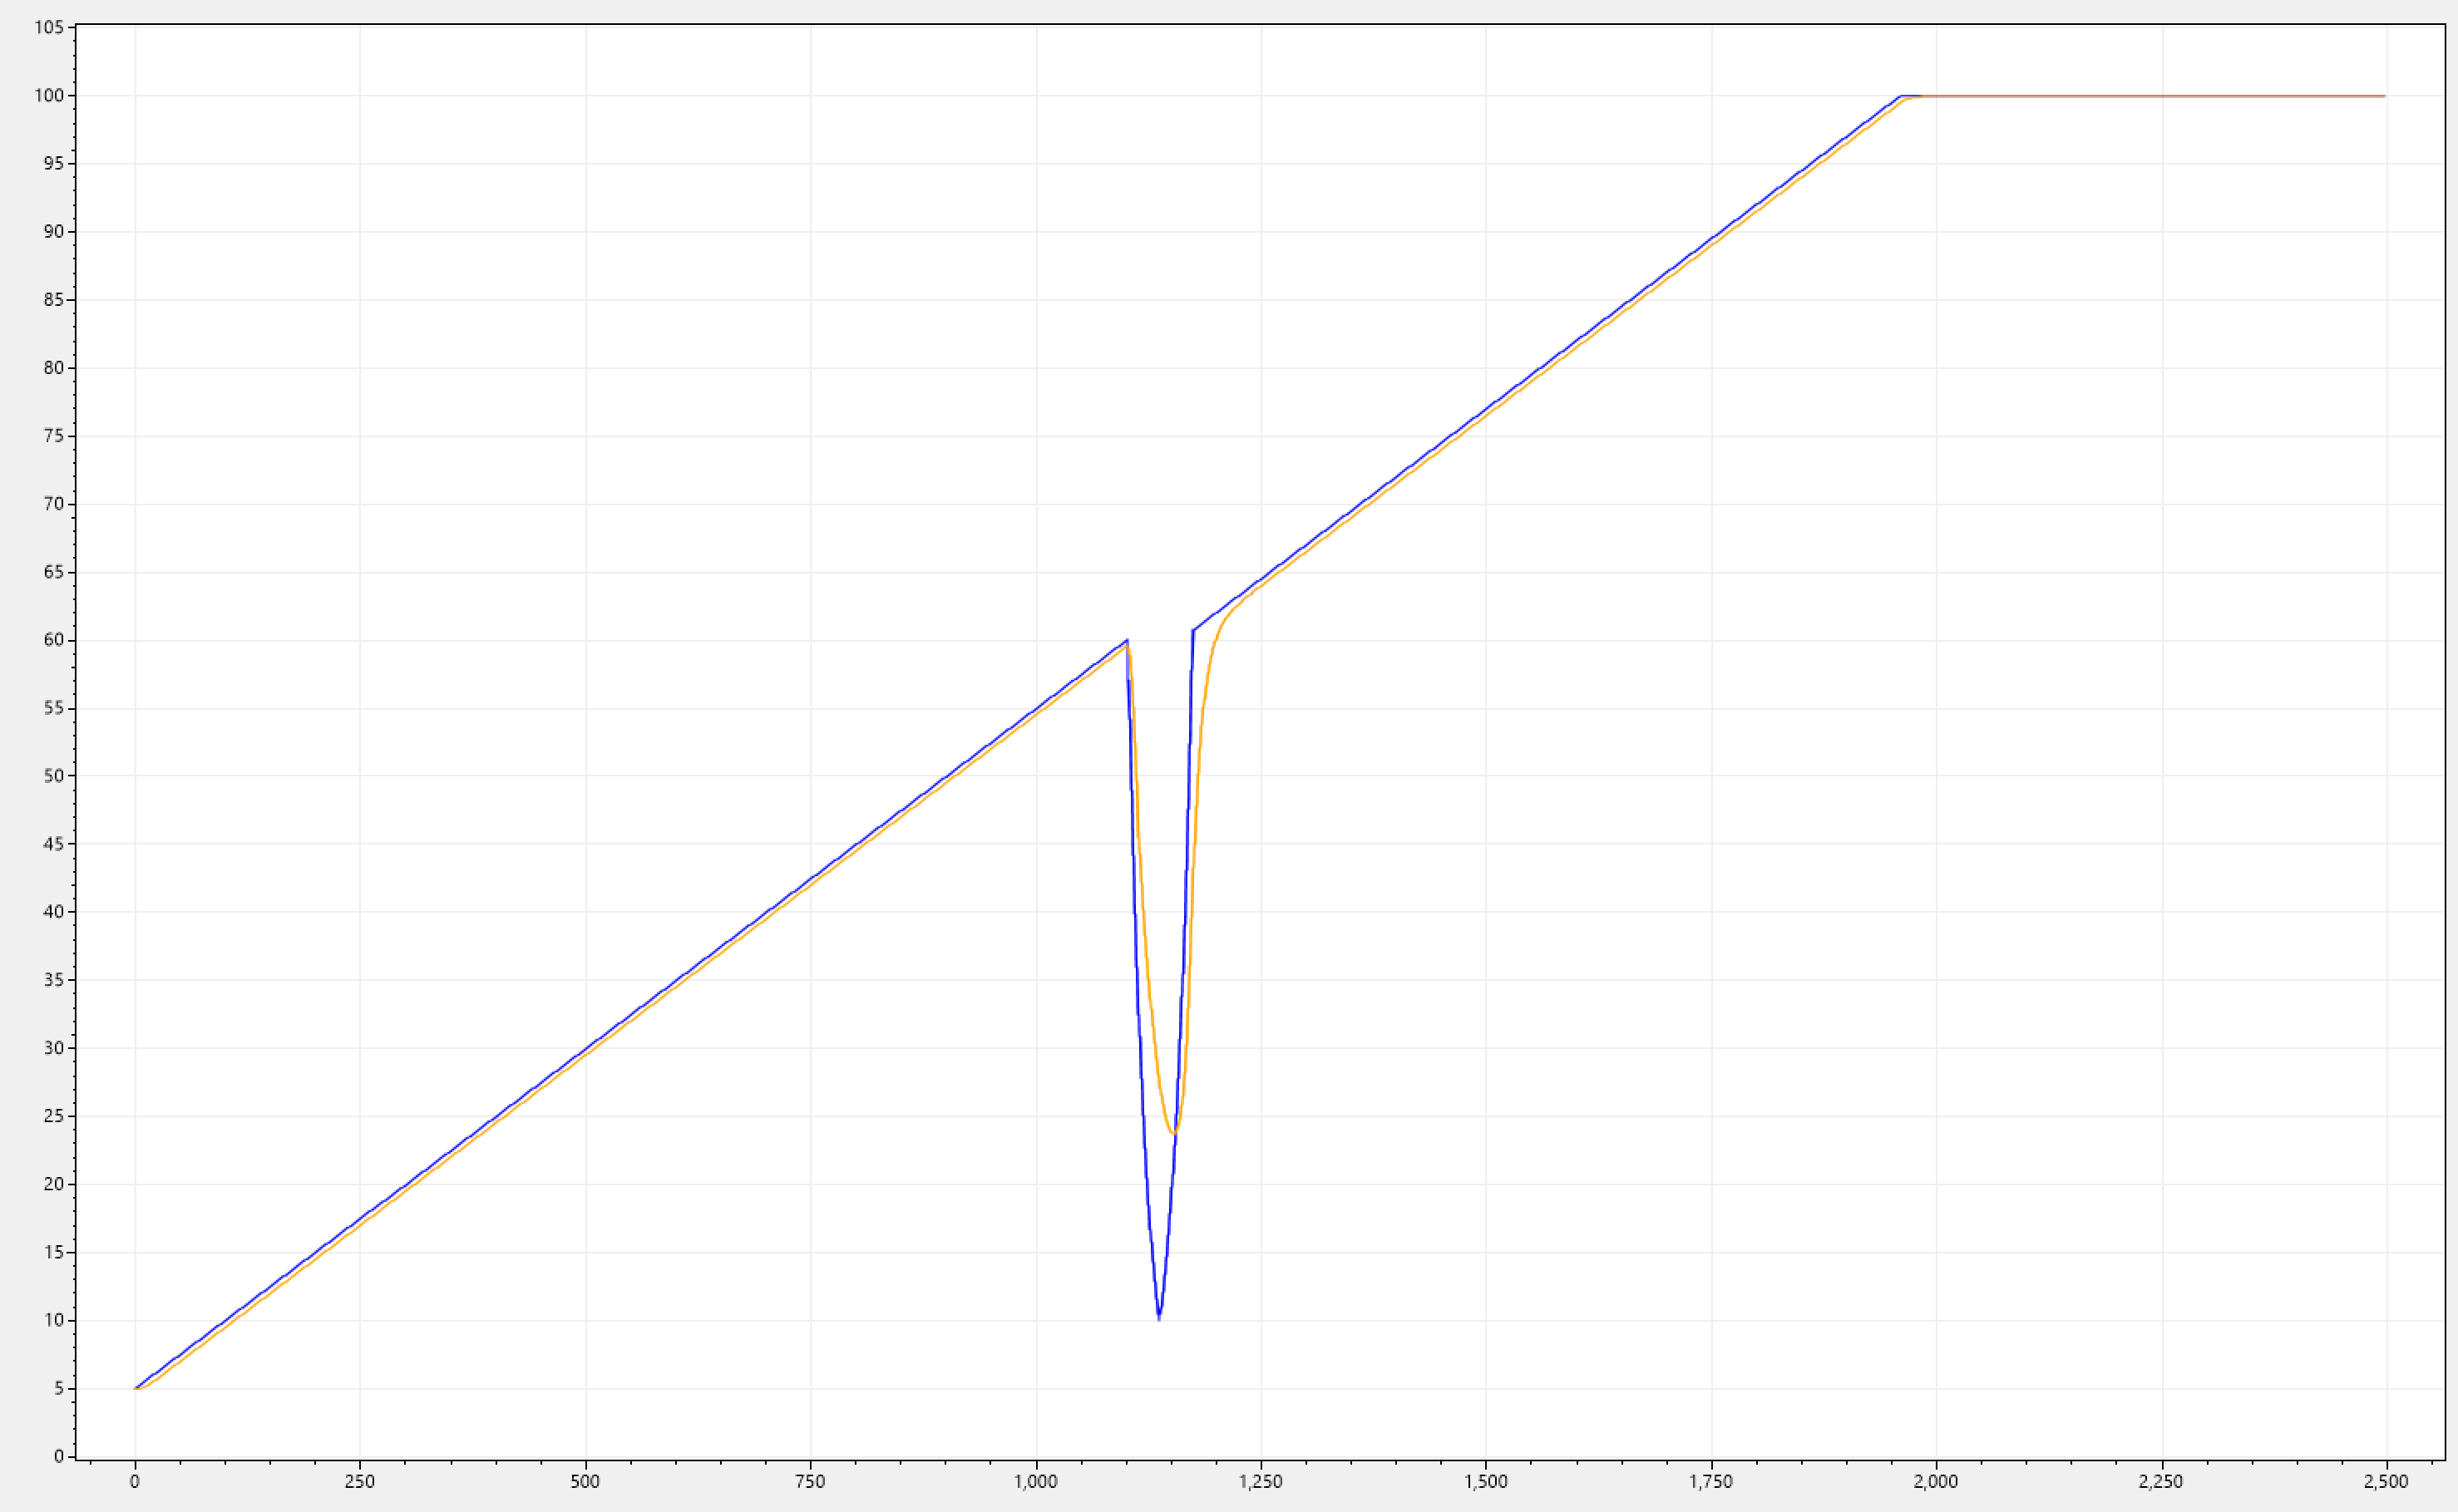Click the y-axis tick label 105

point(49,27)
